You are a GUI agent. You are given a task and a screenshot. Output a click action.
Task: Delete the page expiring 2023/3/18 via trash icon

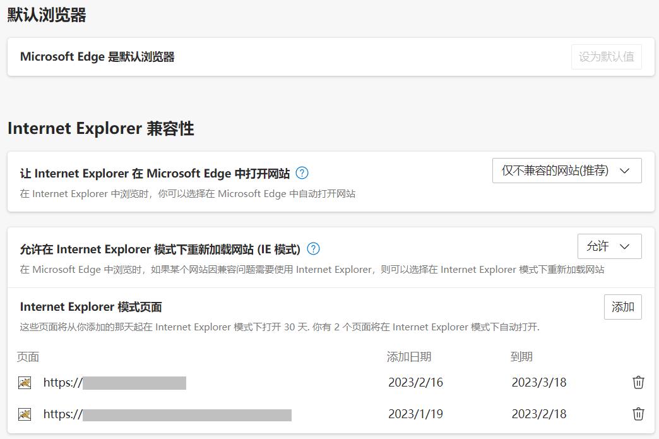point(638,382)
